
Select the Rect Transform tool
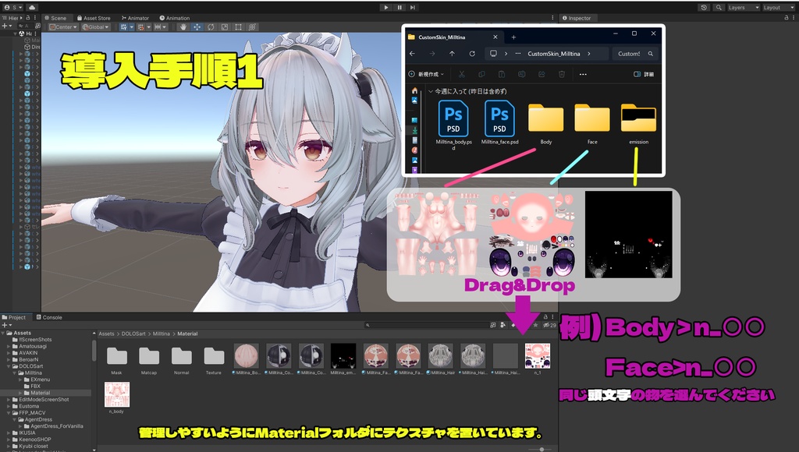click(239, 26)
